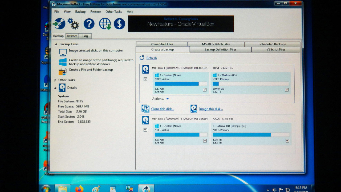Screen dimensions: 341x192
Task: Click the Image this disk icon
Action: tap(194, 109)
